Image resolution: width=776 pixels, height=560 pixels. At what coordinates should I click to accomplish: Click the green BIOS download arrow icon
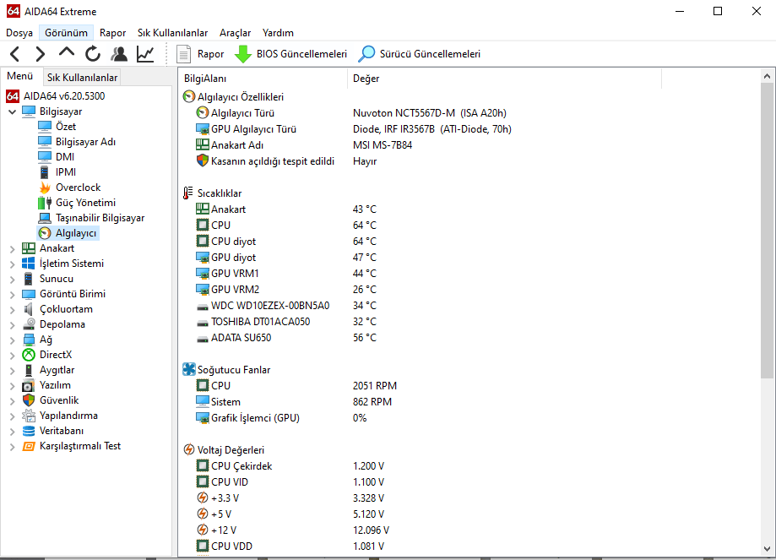click(x=242, y=54)
